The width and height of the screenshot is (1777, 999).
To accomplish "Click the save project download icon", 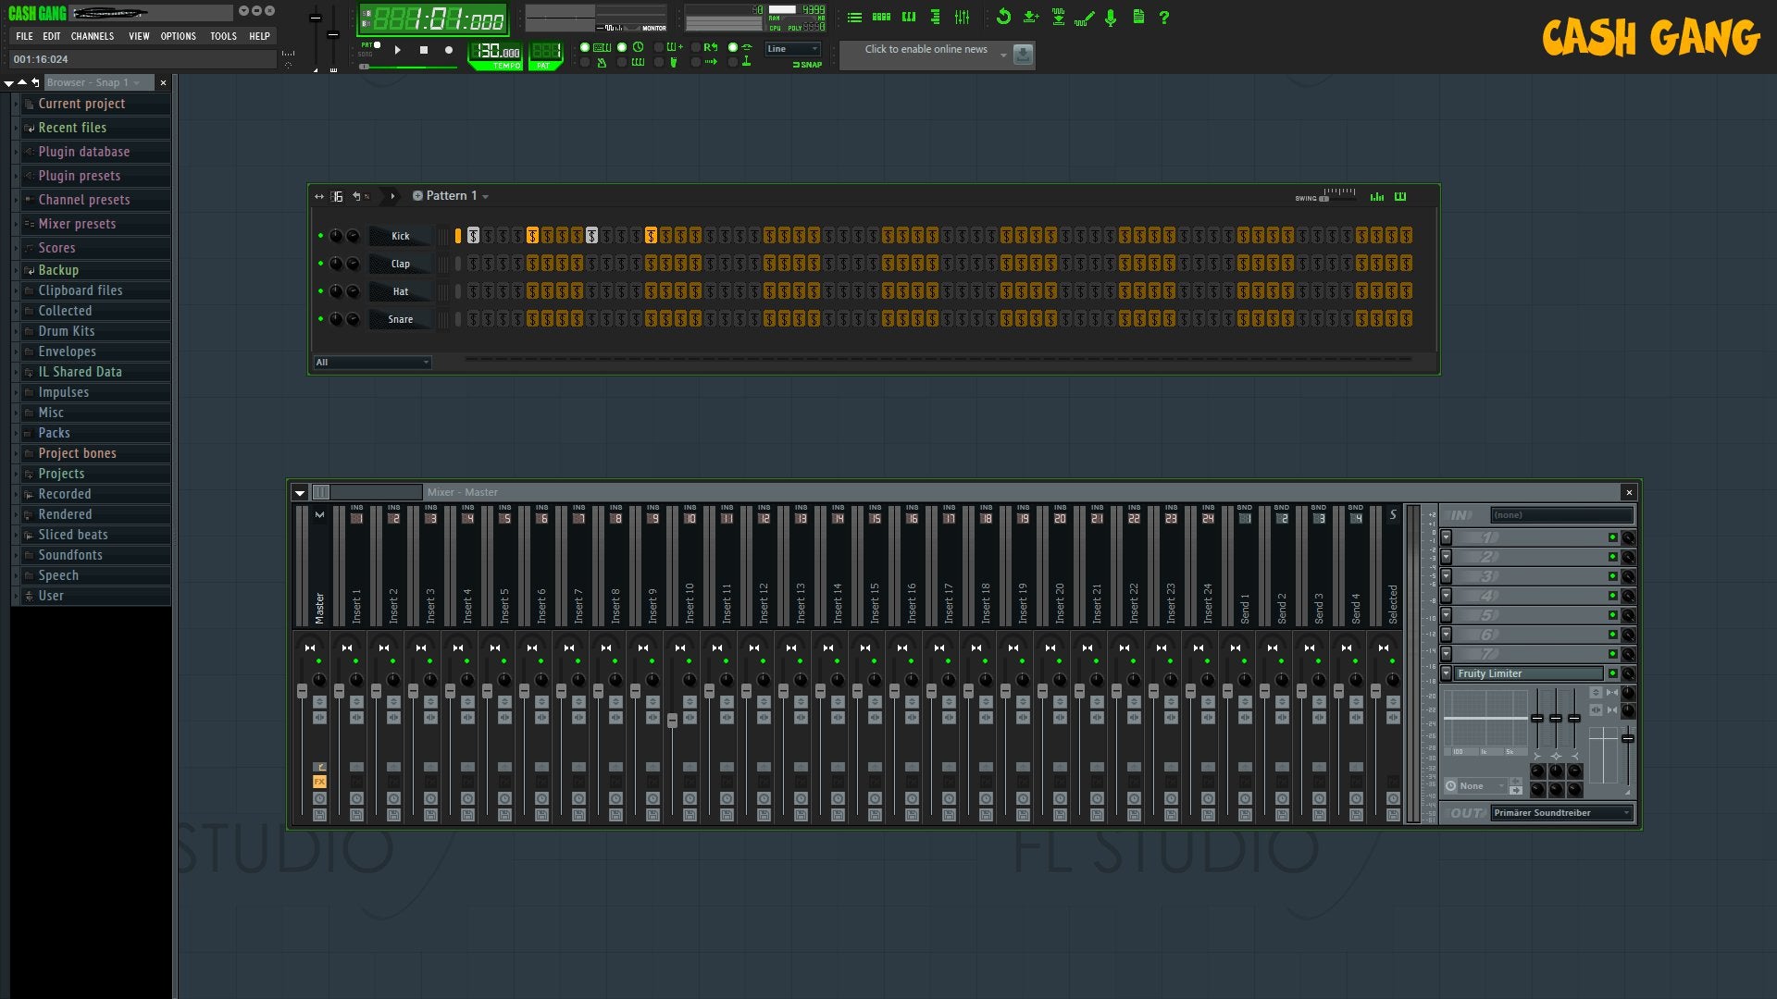I will point(1030,18).
